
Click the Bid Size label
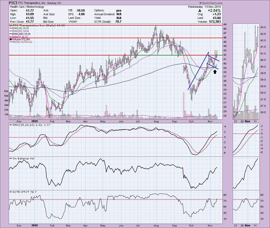pyautogui.click(x=49, y=22)
